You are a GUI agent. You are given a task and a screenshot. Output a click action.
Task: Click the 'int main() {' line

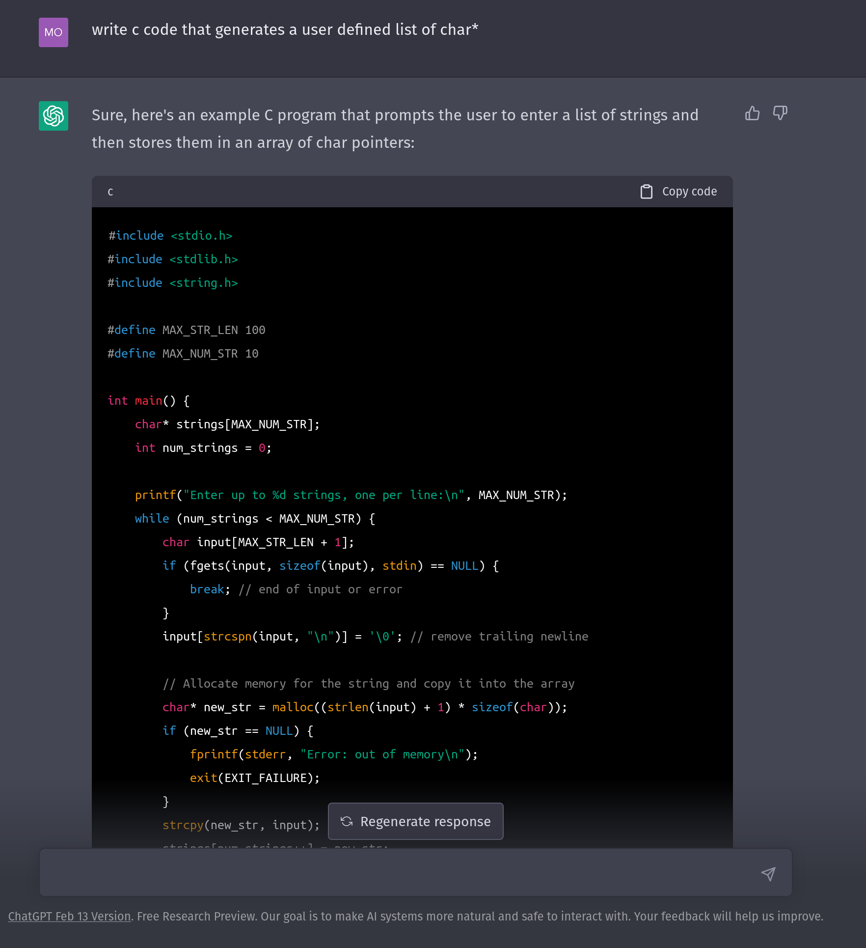[x=149, y=401]
